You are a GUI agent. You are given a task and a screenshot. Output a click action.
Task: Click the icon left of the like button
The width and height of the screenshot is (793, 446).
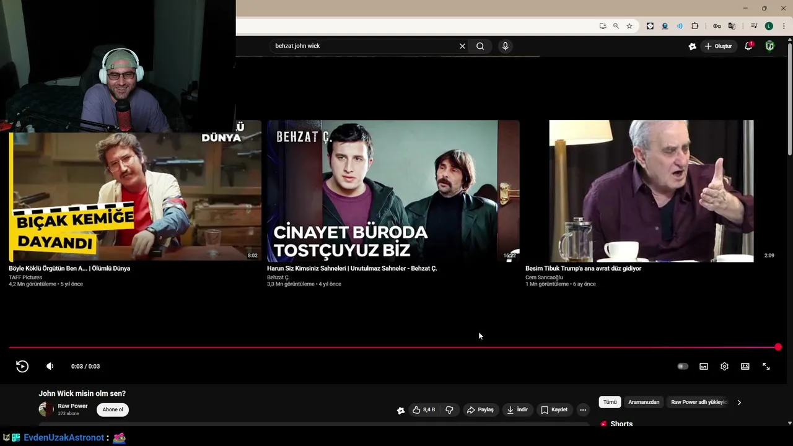click(401, 410)
